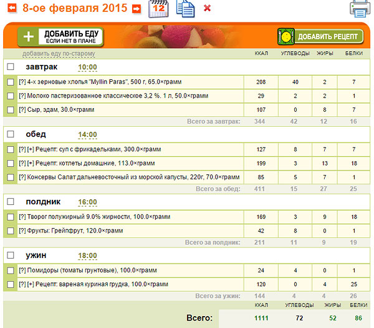The image size is (374, 328).
Task: Tick checkbox for Сыр, эдам item
Action: point(11,110)
